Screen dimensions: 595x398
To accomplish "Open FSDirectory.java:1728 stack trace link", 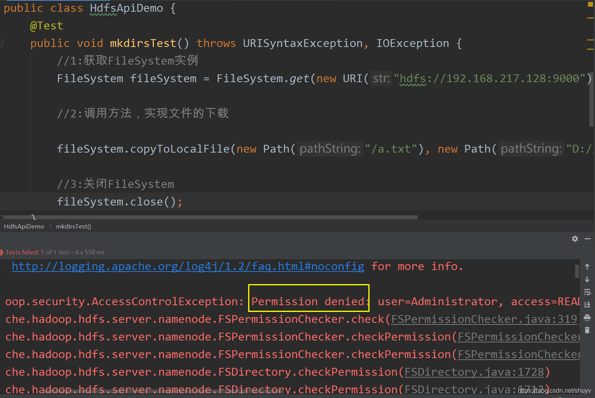I will 475,372.
